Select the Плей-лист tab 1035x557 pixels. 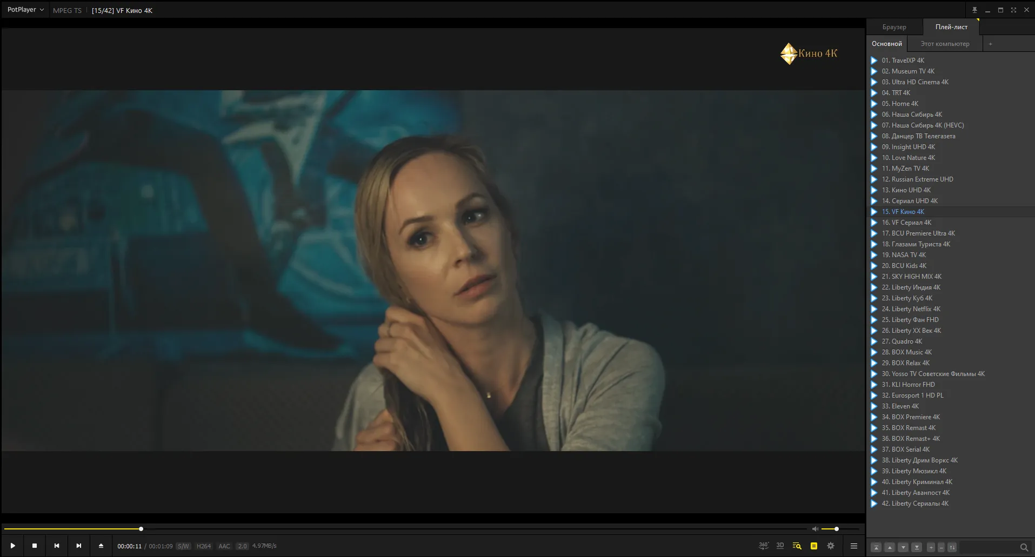coord(951,27)
